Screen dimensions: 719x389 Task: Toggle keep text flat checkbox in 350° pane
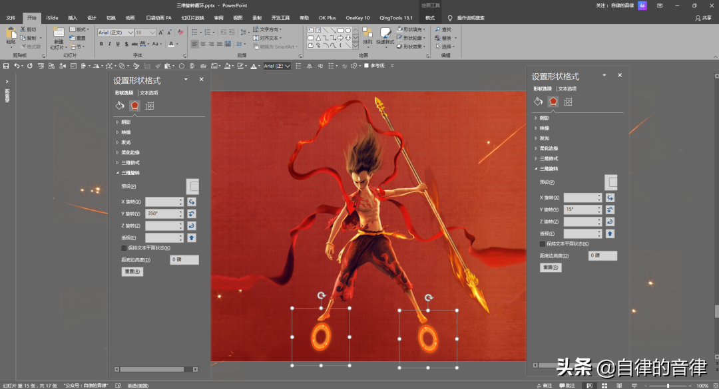tap(124, 248)
